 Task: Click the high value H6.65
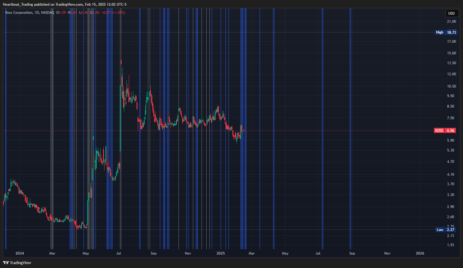72,13
